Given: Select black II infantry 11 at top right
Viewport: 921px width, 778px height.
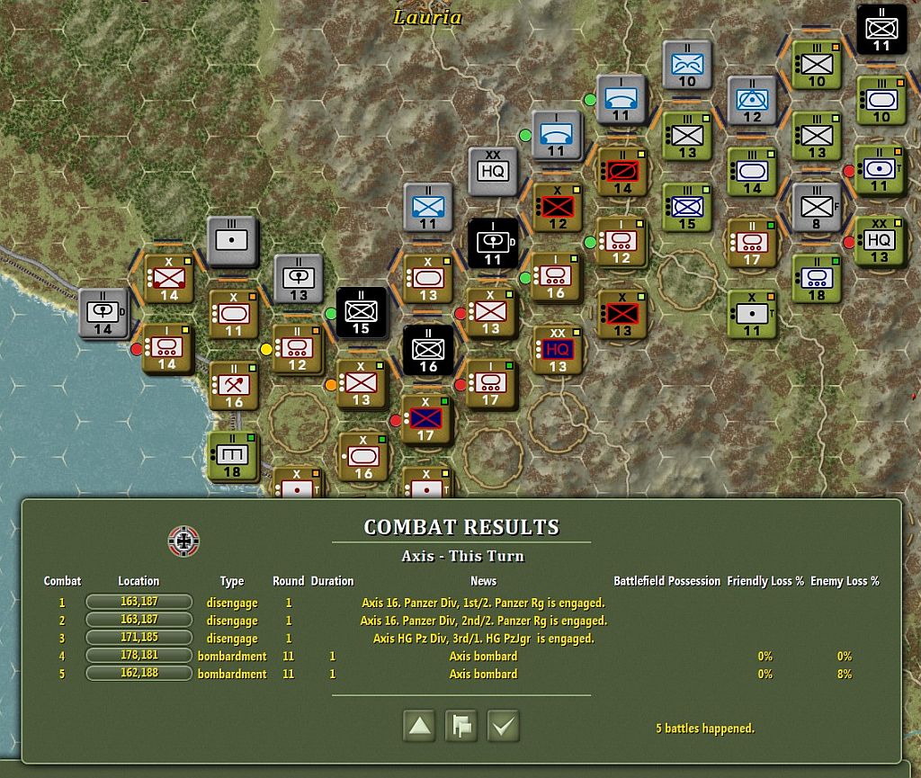Looking at the screenshot, I should (x=881, y=30).
